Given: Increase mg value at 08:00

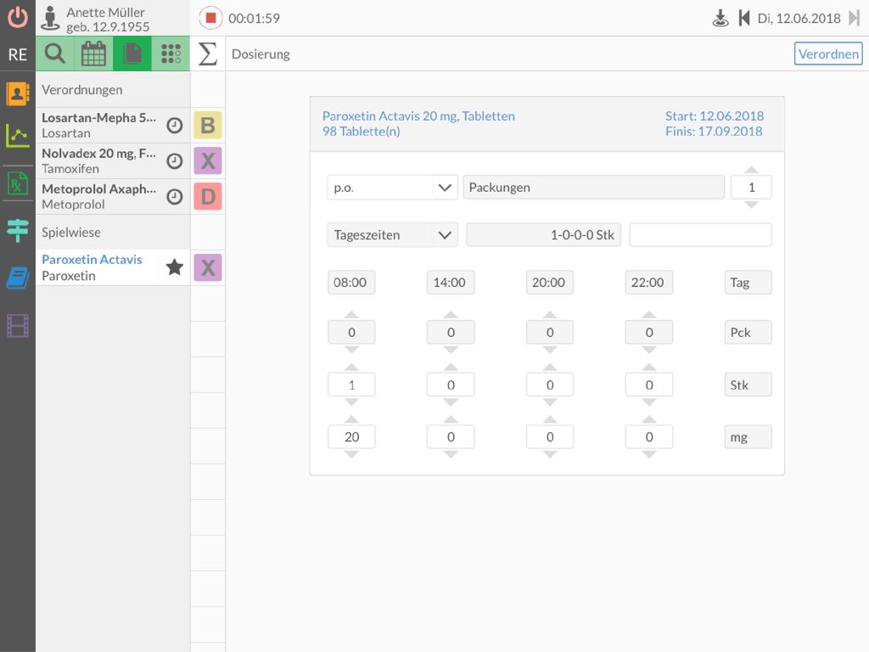Looking at the screenshot, I should click(351, 419).
